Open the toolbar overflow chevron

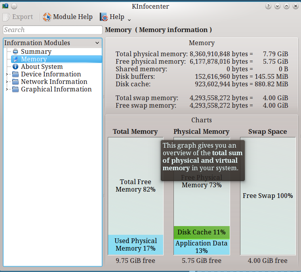click(129, 19)
